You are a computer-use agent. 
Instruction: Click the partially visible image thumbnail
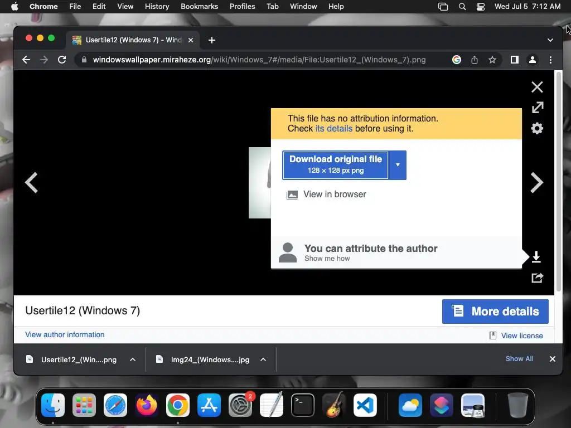point(260,183)
